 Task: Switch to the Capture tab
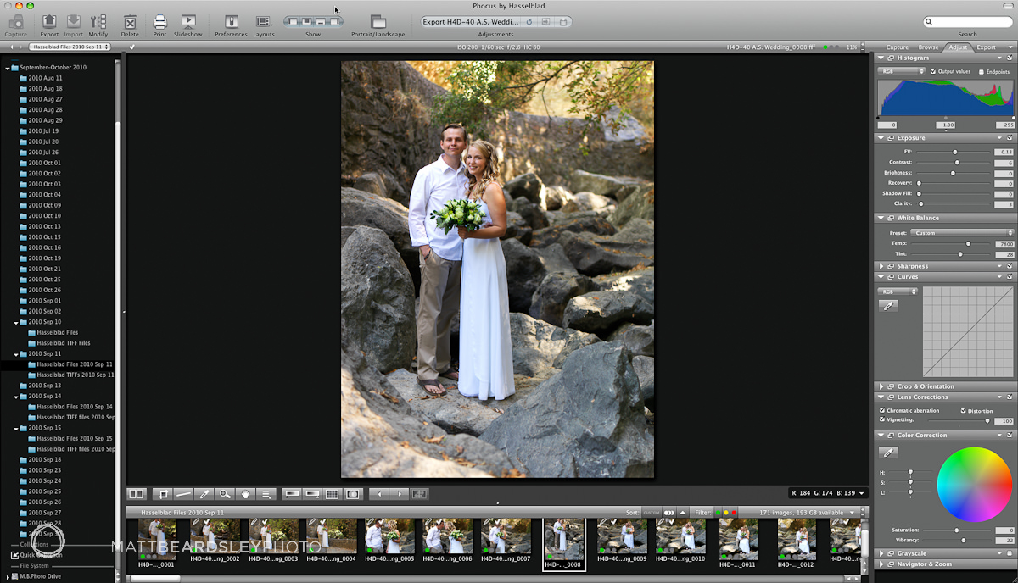pos(897,47)
